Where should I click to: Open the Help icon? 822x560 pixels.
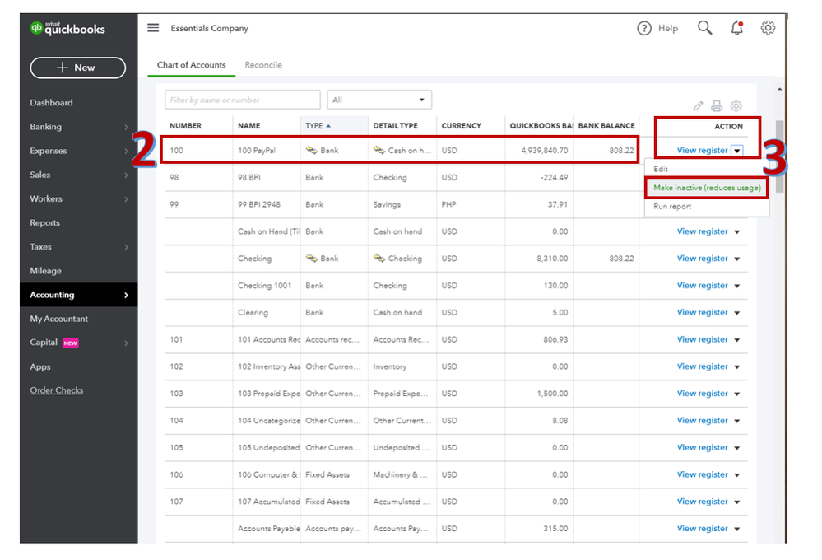pos(643,28)
